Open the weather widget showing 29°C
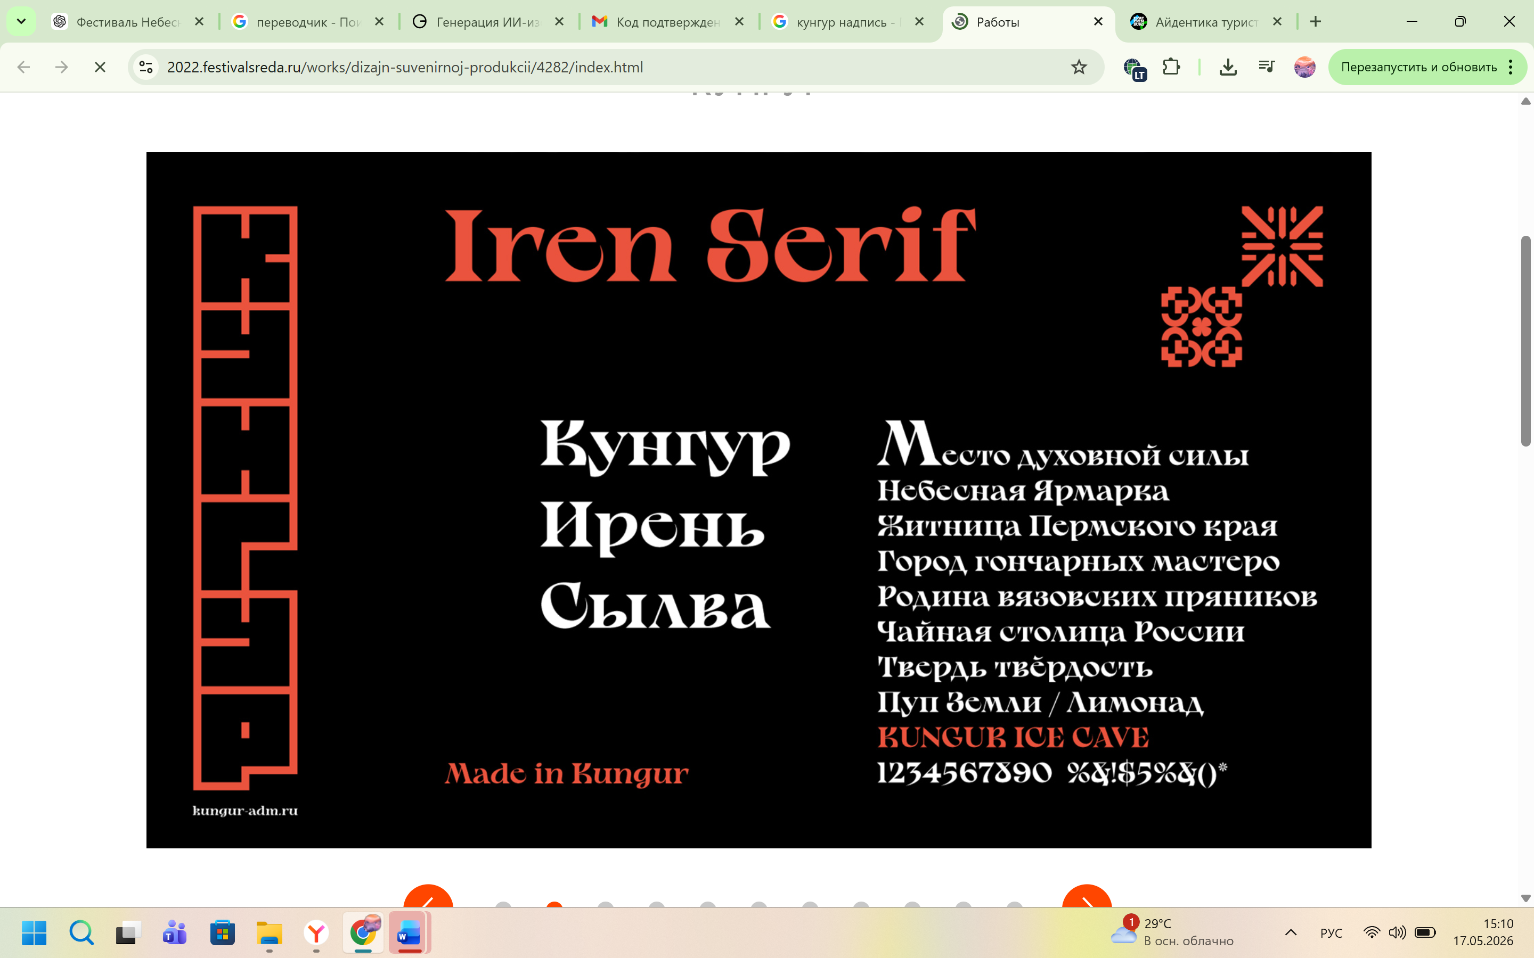Screen dimensions: 1534x958 click(1173, 932)
